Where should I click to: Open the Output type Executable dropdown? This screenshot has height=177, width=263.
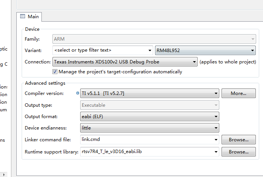pos(150,105)
